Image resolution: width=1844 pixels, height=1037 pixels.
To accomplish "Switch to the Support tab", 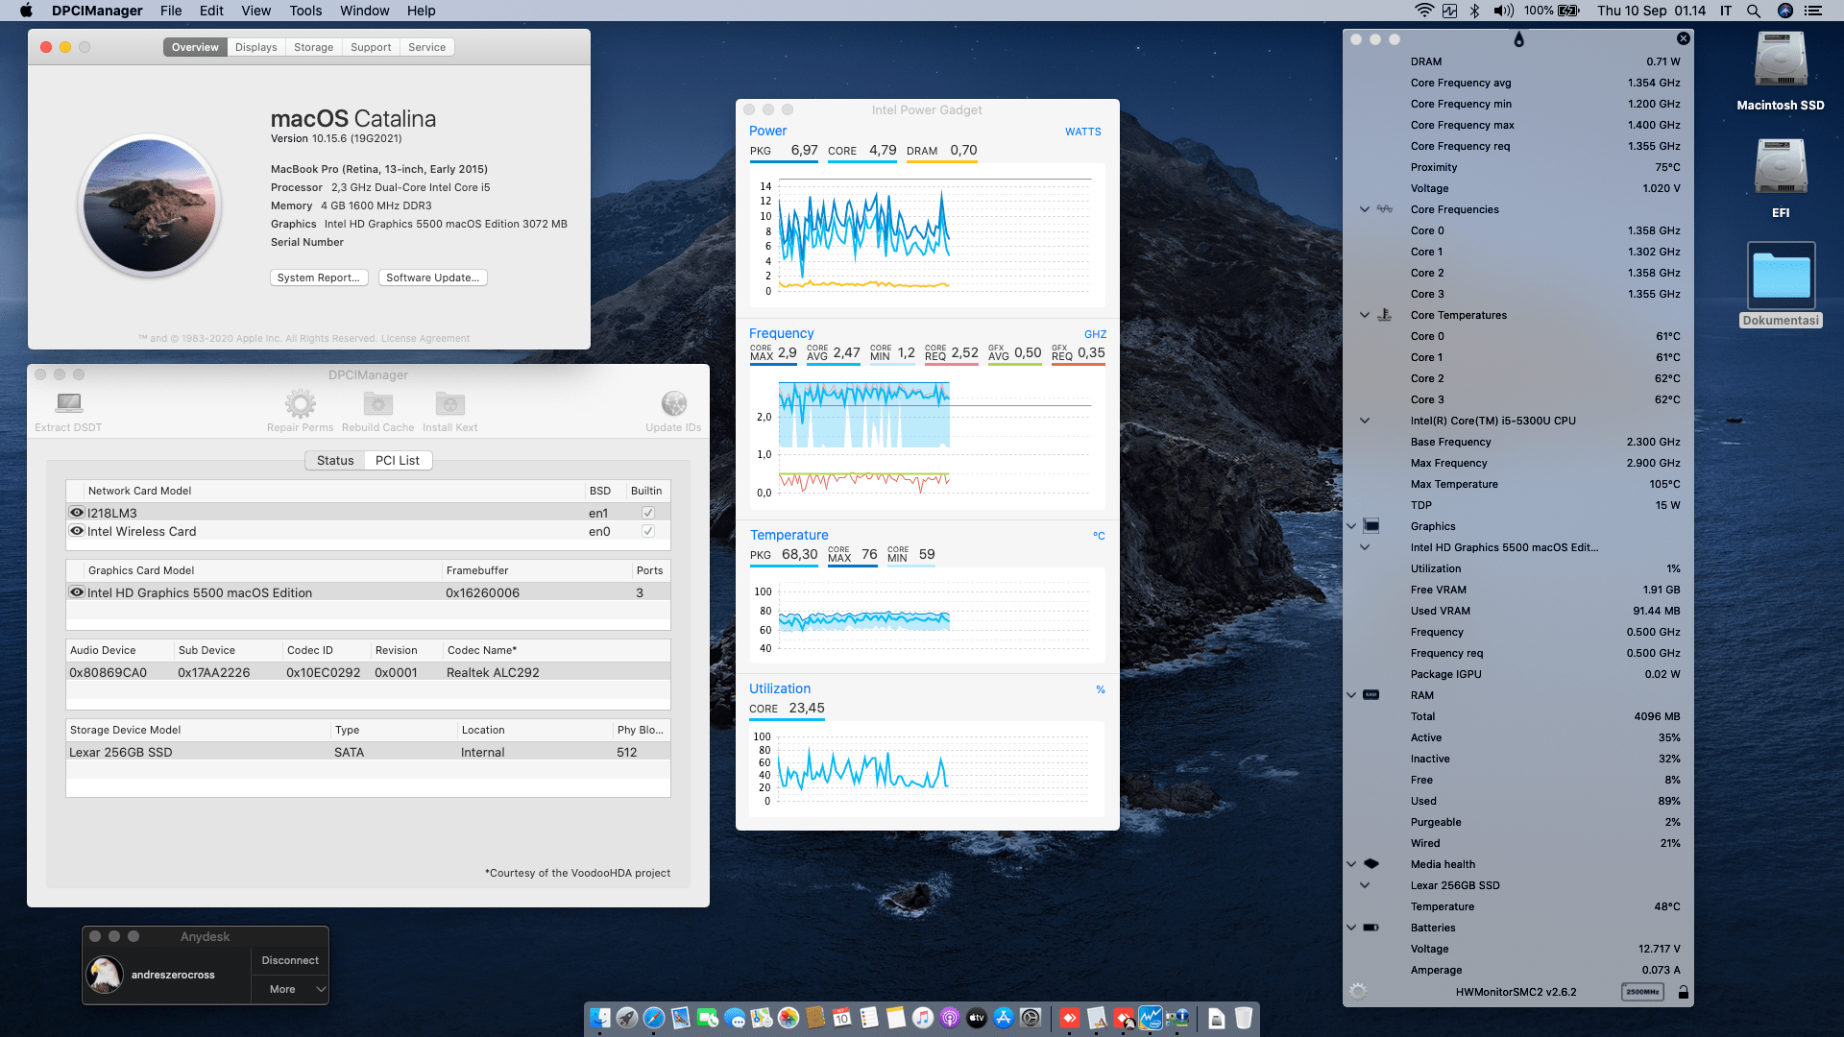I will click(371, 47).
